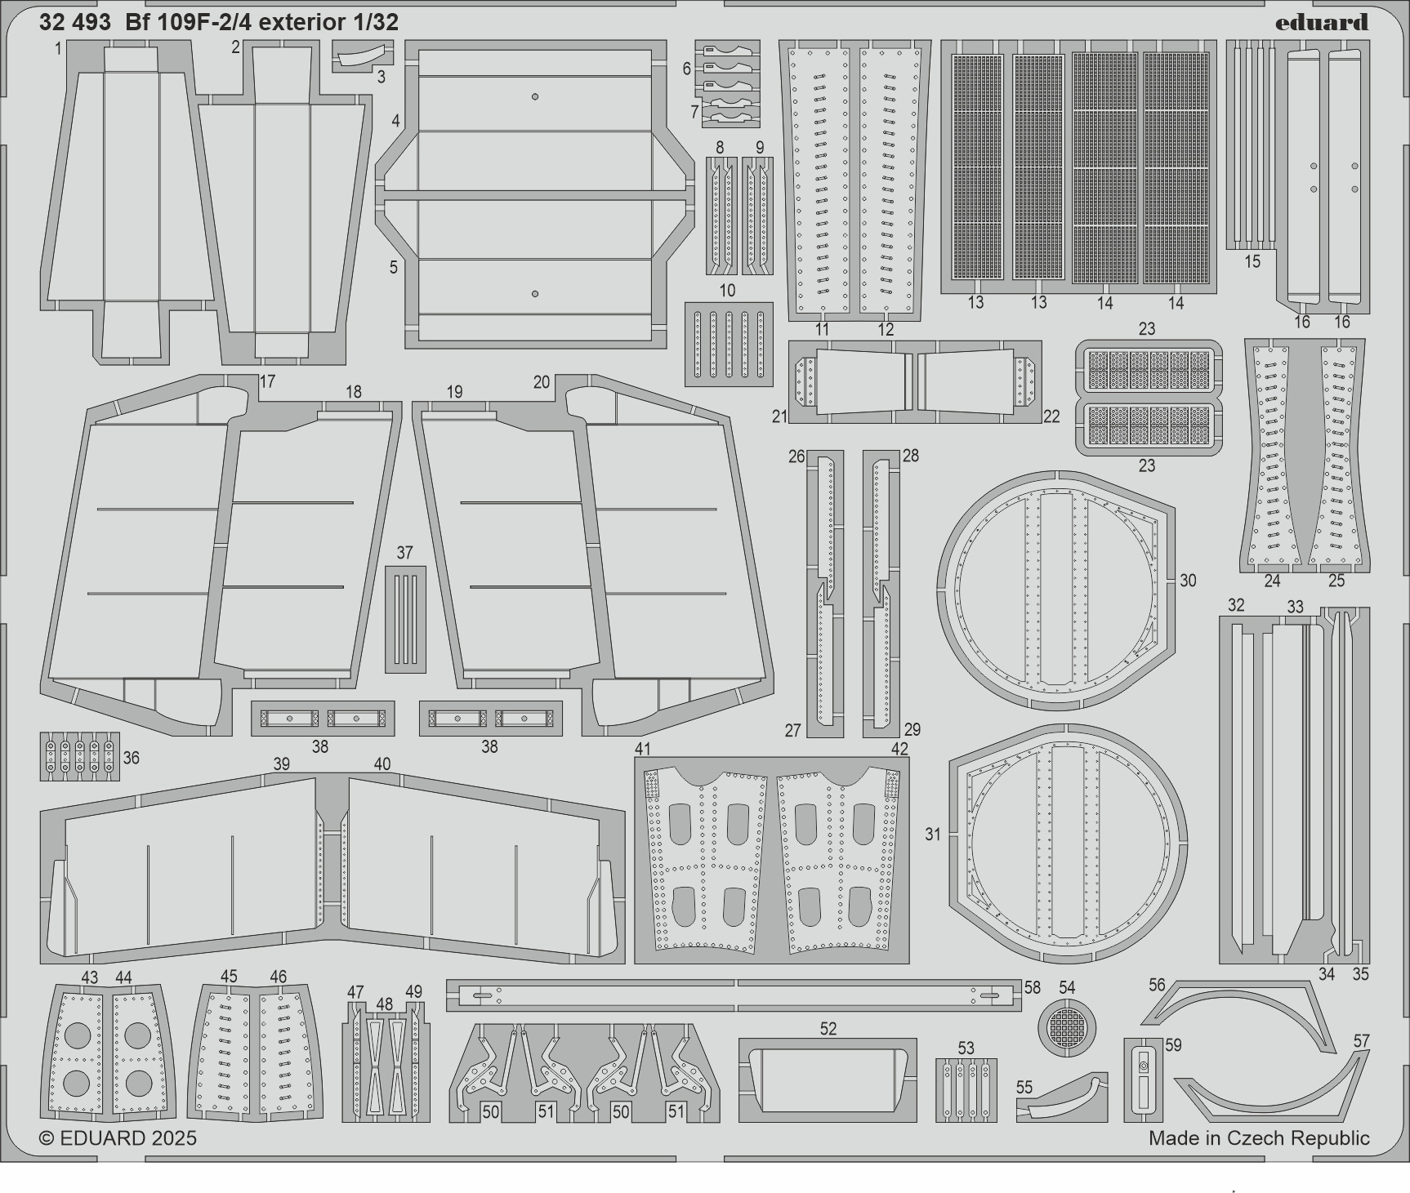Click the number label 47
This screenshot has width=1410, height=1193.
tap(355, 992)
